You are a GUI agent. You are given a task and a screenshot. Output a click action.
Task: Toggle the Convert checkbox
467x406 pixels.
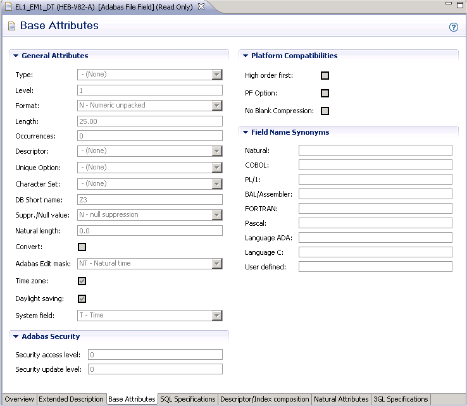tap(82, 247)
